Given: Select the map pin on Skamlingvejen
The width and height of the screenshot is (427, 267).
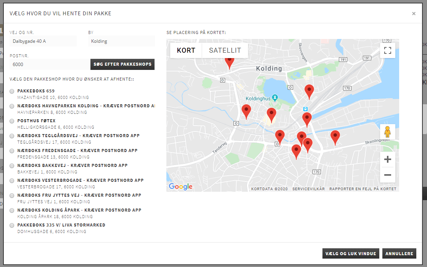Looking at the screenshot, I should [335, 138].
